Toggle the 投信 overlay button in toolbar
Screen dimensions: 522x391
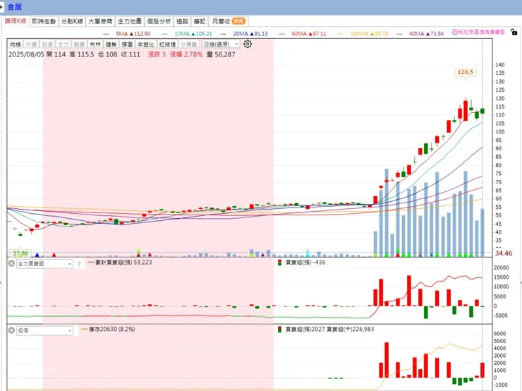pyautogui.click(x=47, y=44)
